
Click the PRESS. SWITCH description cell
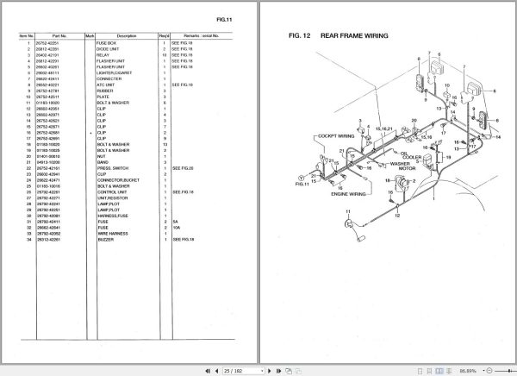113,168
